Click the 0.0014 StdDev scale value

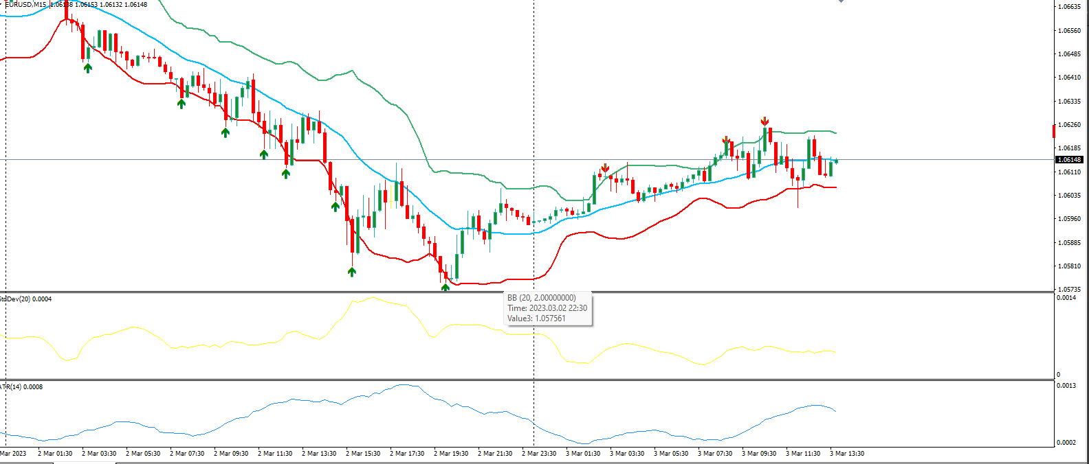[1066, 298]
